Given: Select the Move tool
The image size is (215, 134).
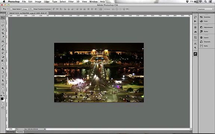Looking at the screenshot, I should pos(3,17).
